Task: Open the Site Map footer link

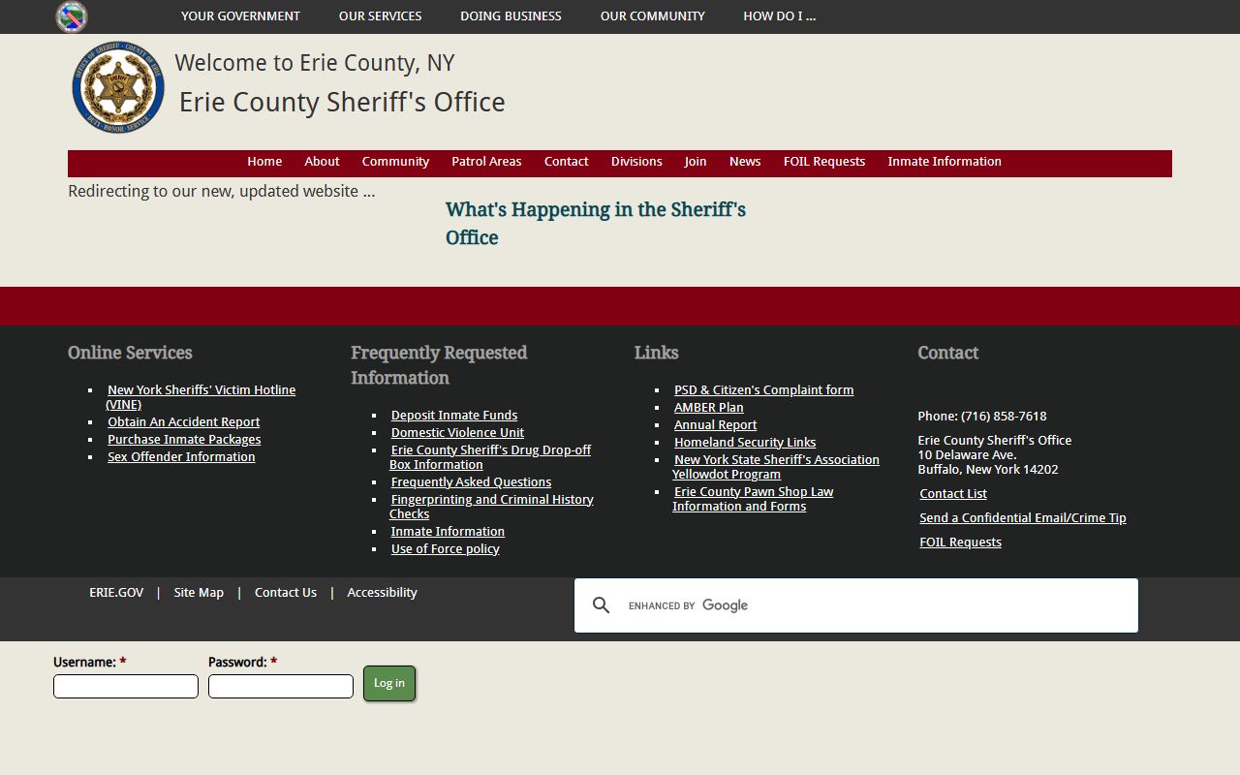Action: pos(199,593)
